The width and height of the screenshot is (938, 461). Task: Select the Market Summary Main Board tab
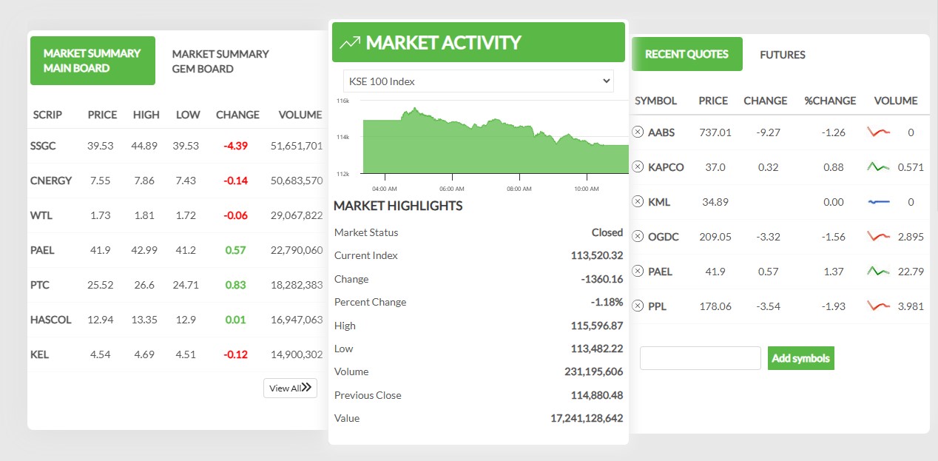coord(92,61)
